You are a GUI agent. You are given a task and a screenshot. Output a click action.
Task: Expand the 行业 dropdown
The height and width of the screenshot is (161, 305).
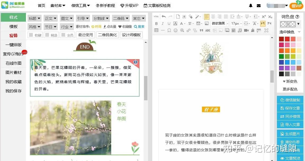(67, 27)
